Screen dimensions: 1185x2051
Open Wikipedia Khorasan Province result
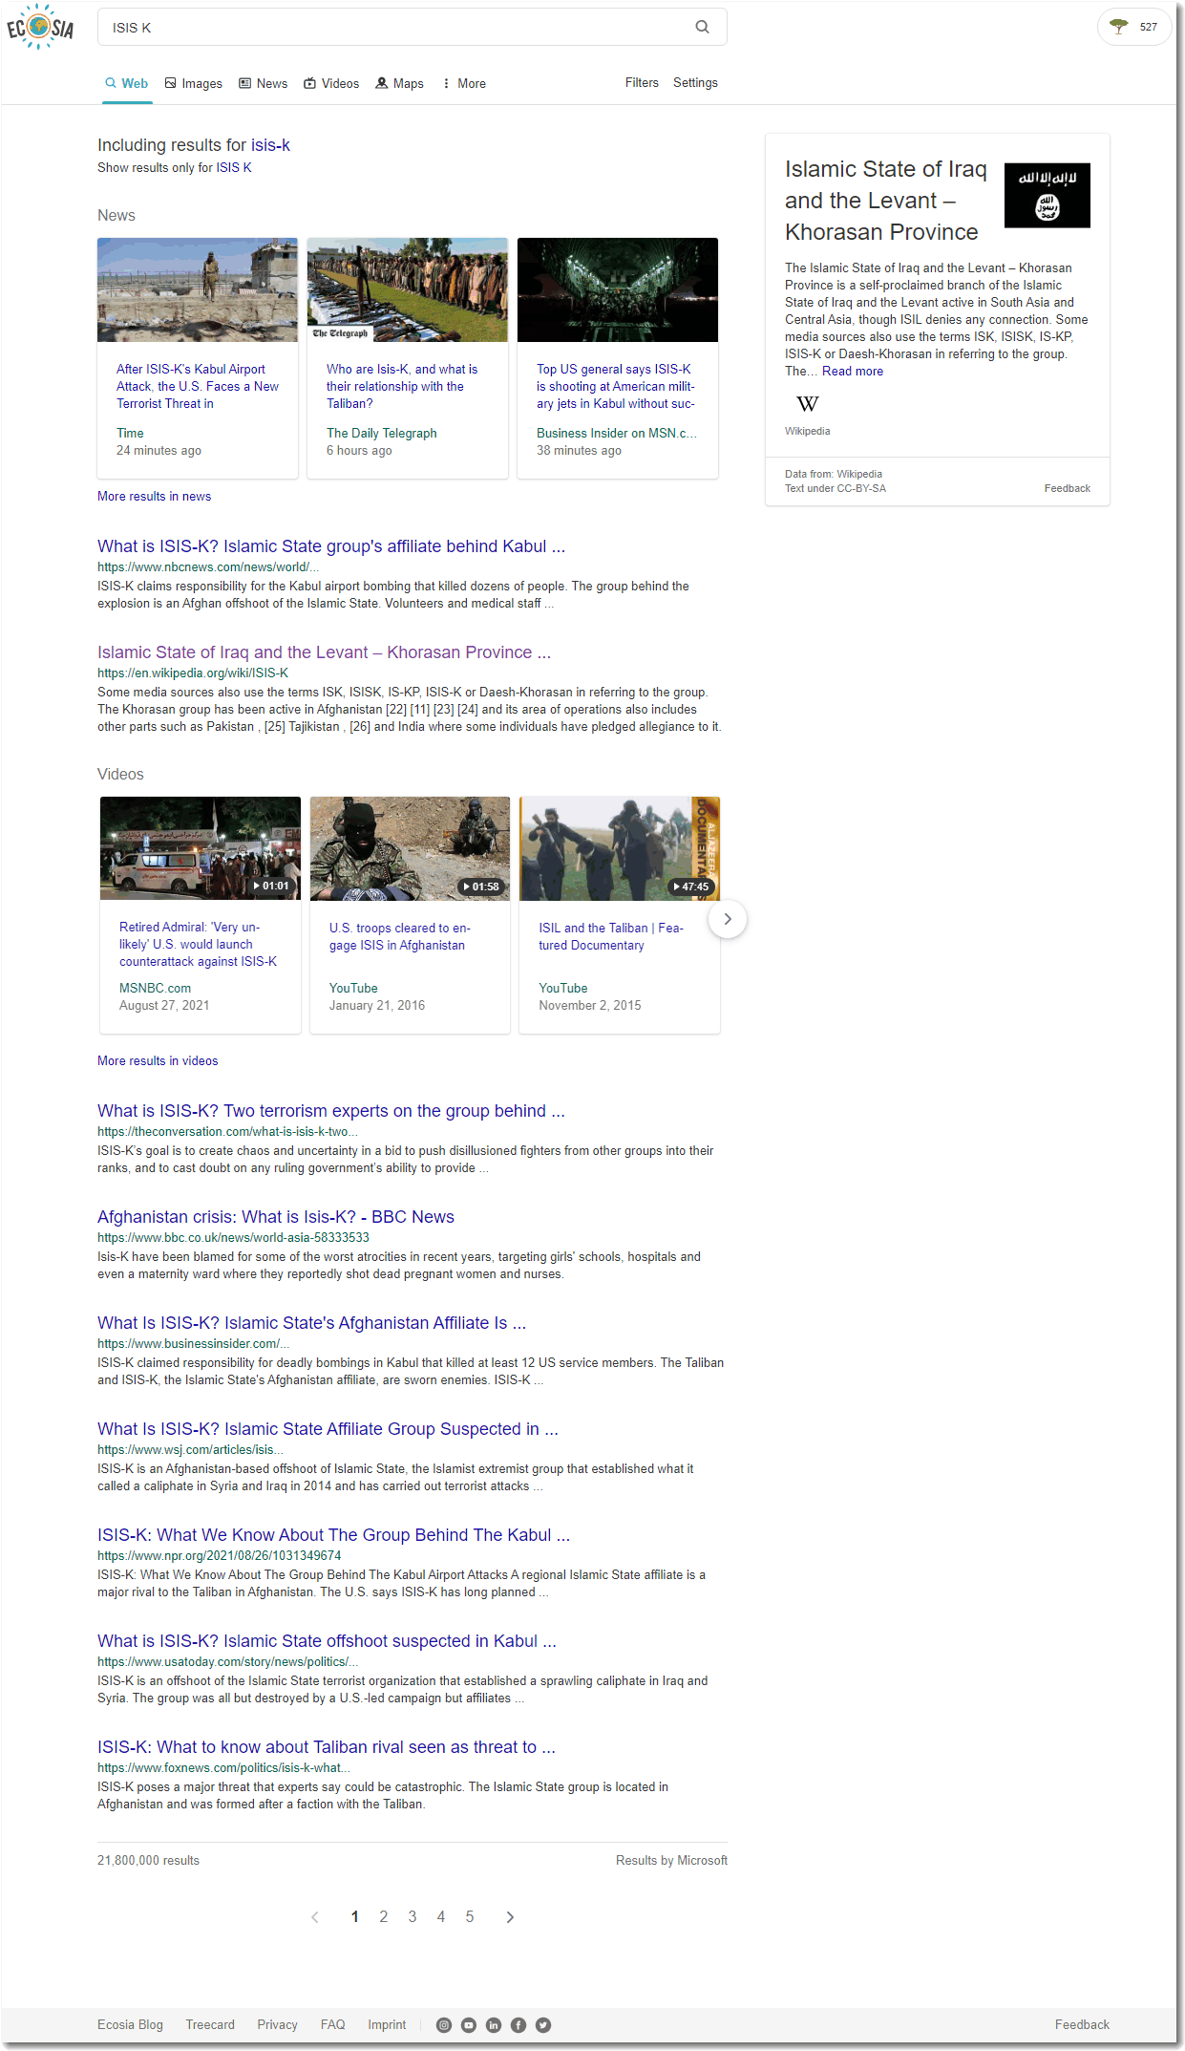(324, 652)
